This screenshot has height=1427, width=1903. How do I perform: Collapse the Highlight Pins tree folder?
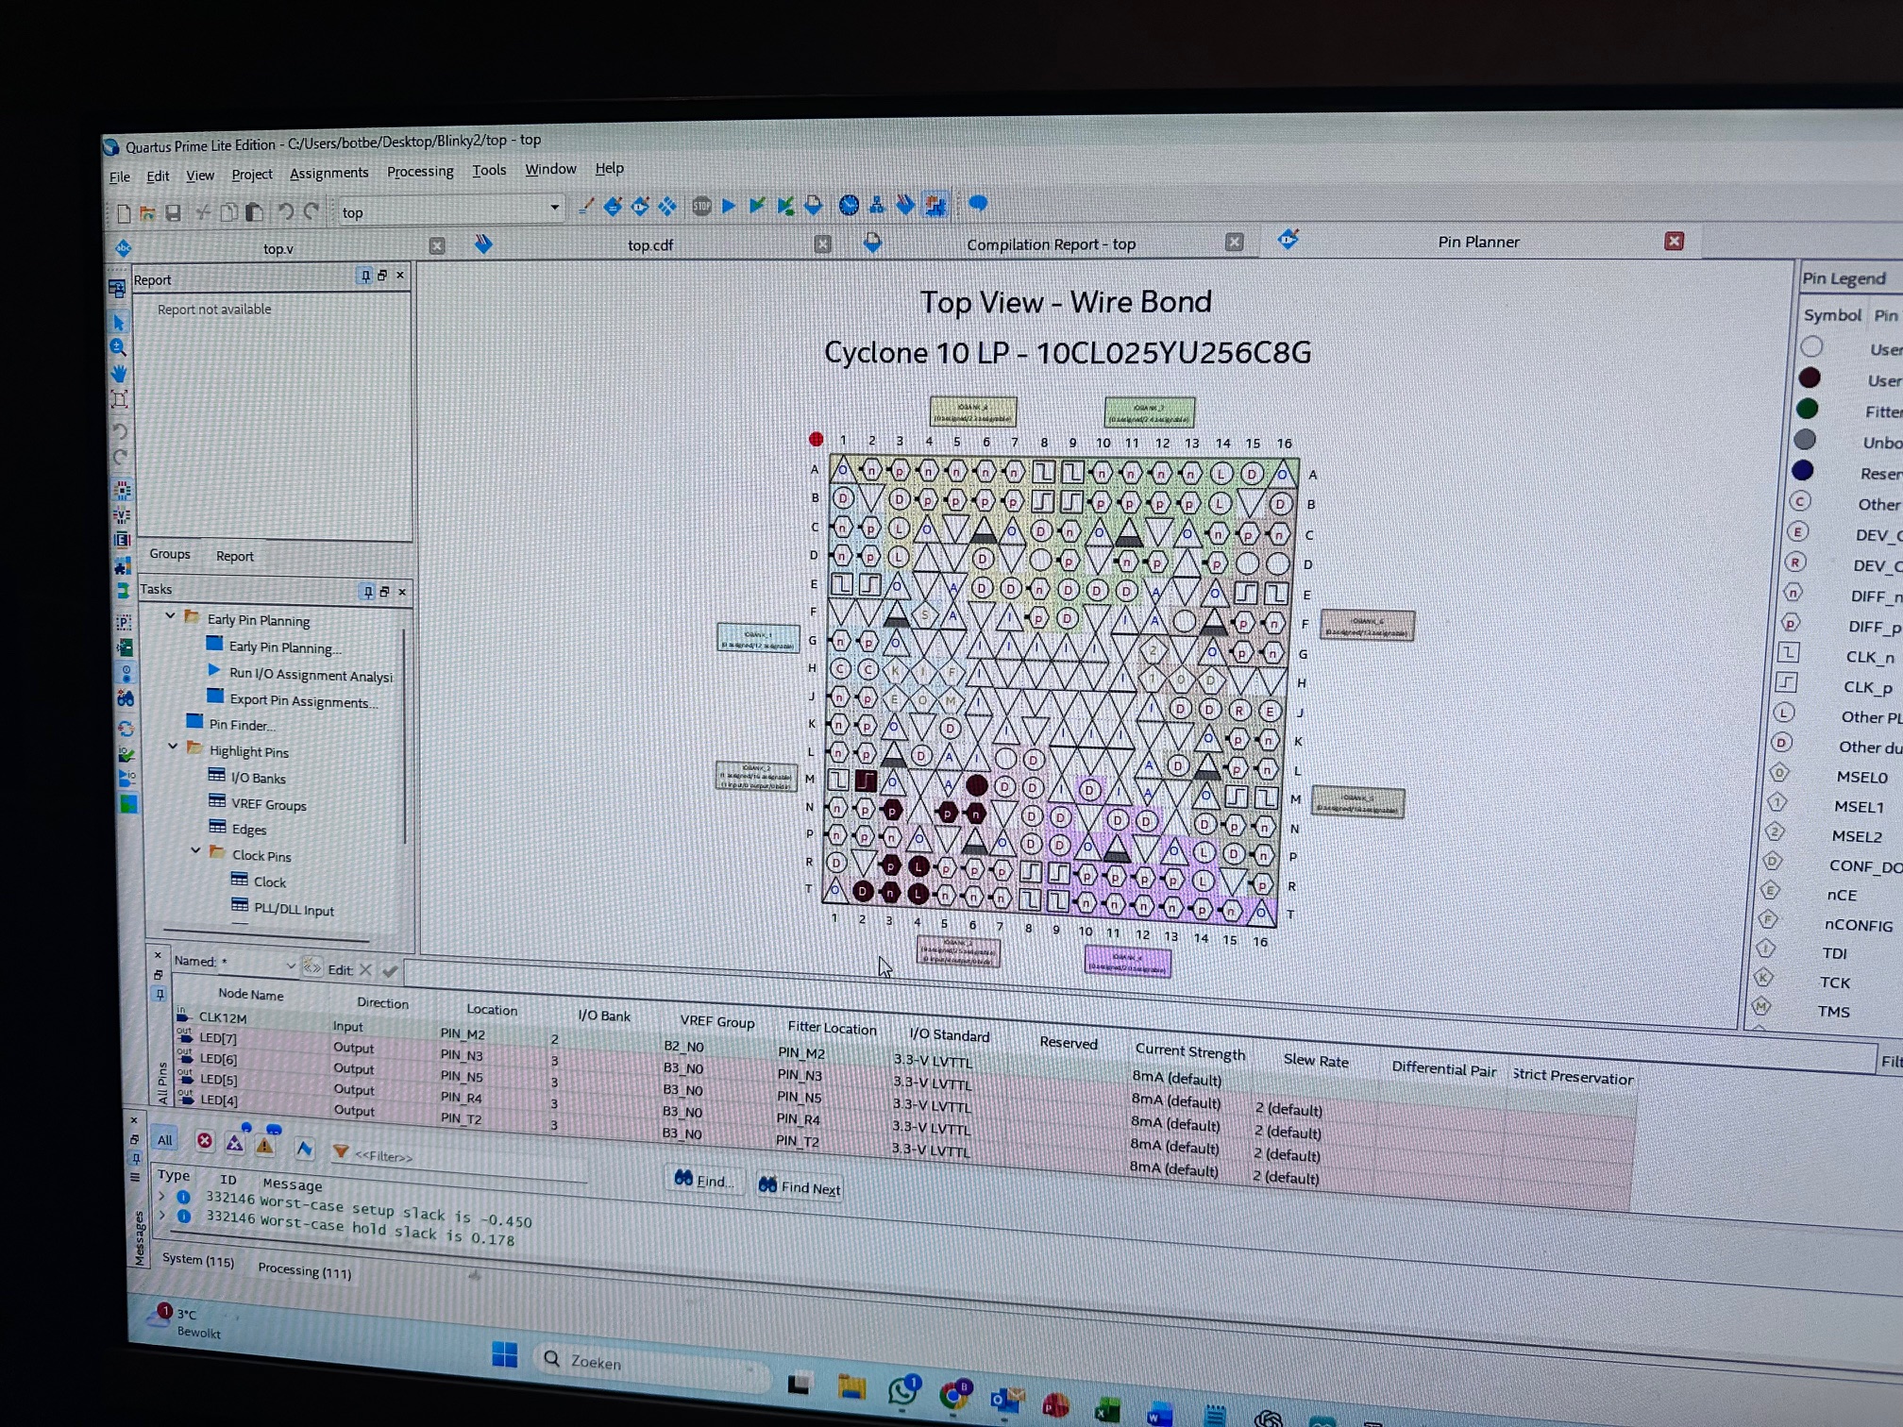(174, 747)
